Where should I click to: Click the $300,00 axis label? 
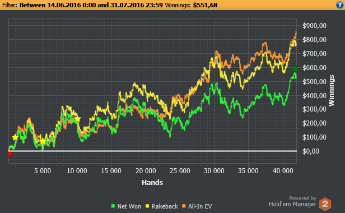[314, 109]
